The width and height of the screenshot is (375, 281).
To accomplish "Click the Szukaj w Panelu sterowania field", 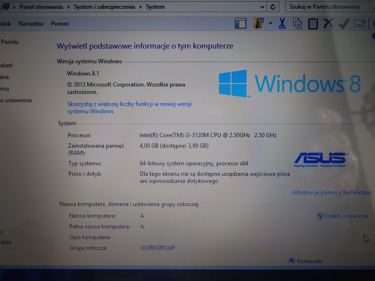I will pos(330,7).
